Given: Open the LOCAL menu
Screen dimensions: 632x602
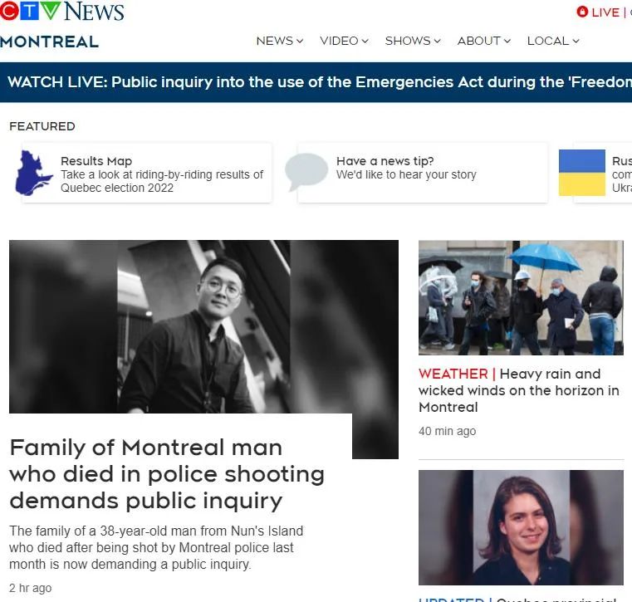Looking at the screenshot, I should [x=553, y=41].
